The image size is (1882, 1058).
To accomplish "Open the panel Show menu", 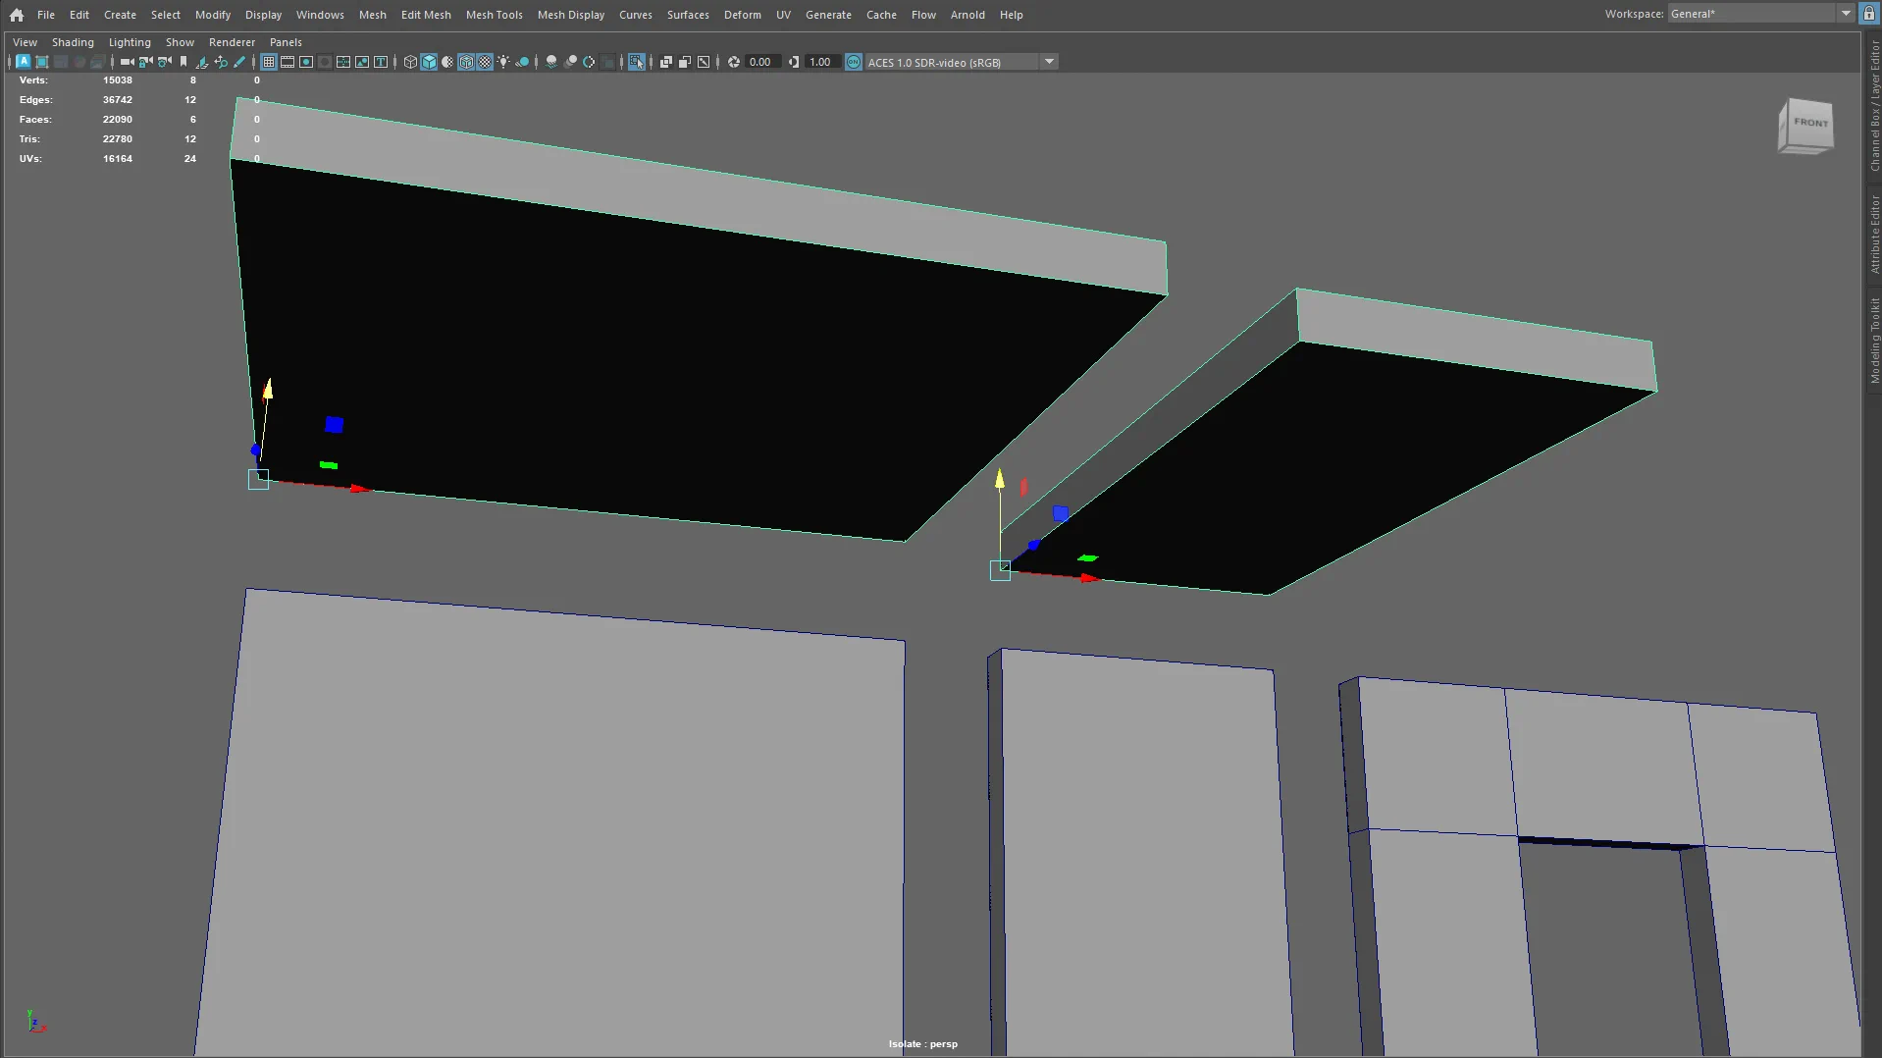I will pos(180,42).
